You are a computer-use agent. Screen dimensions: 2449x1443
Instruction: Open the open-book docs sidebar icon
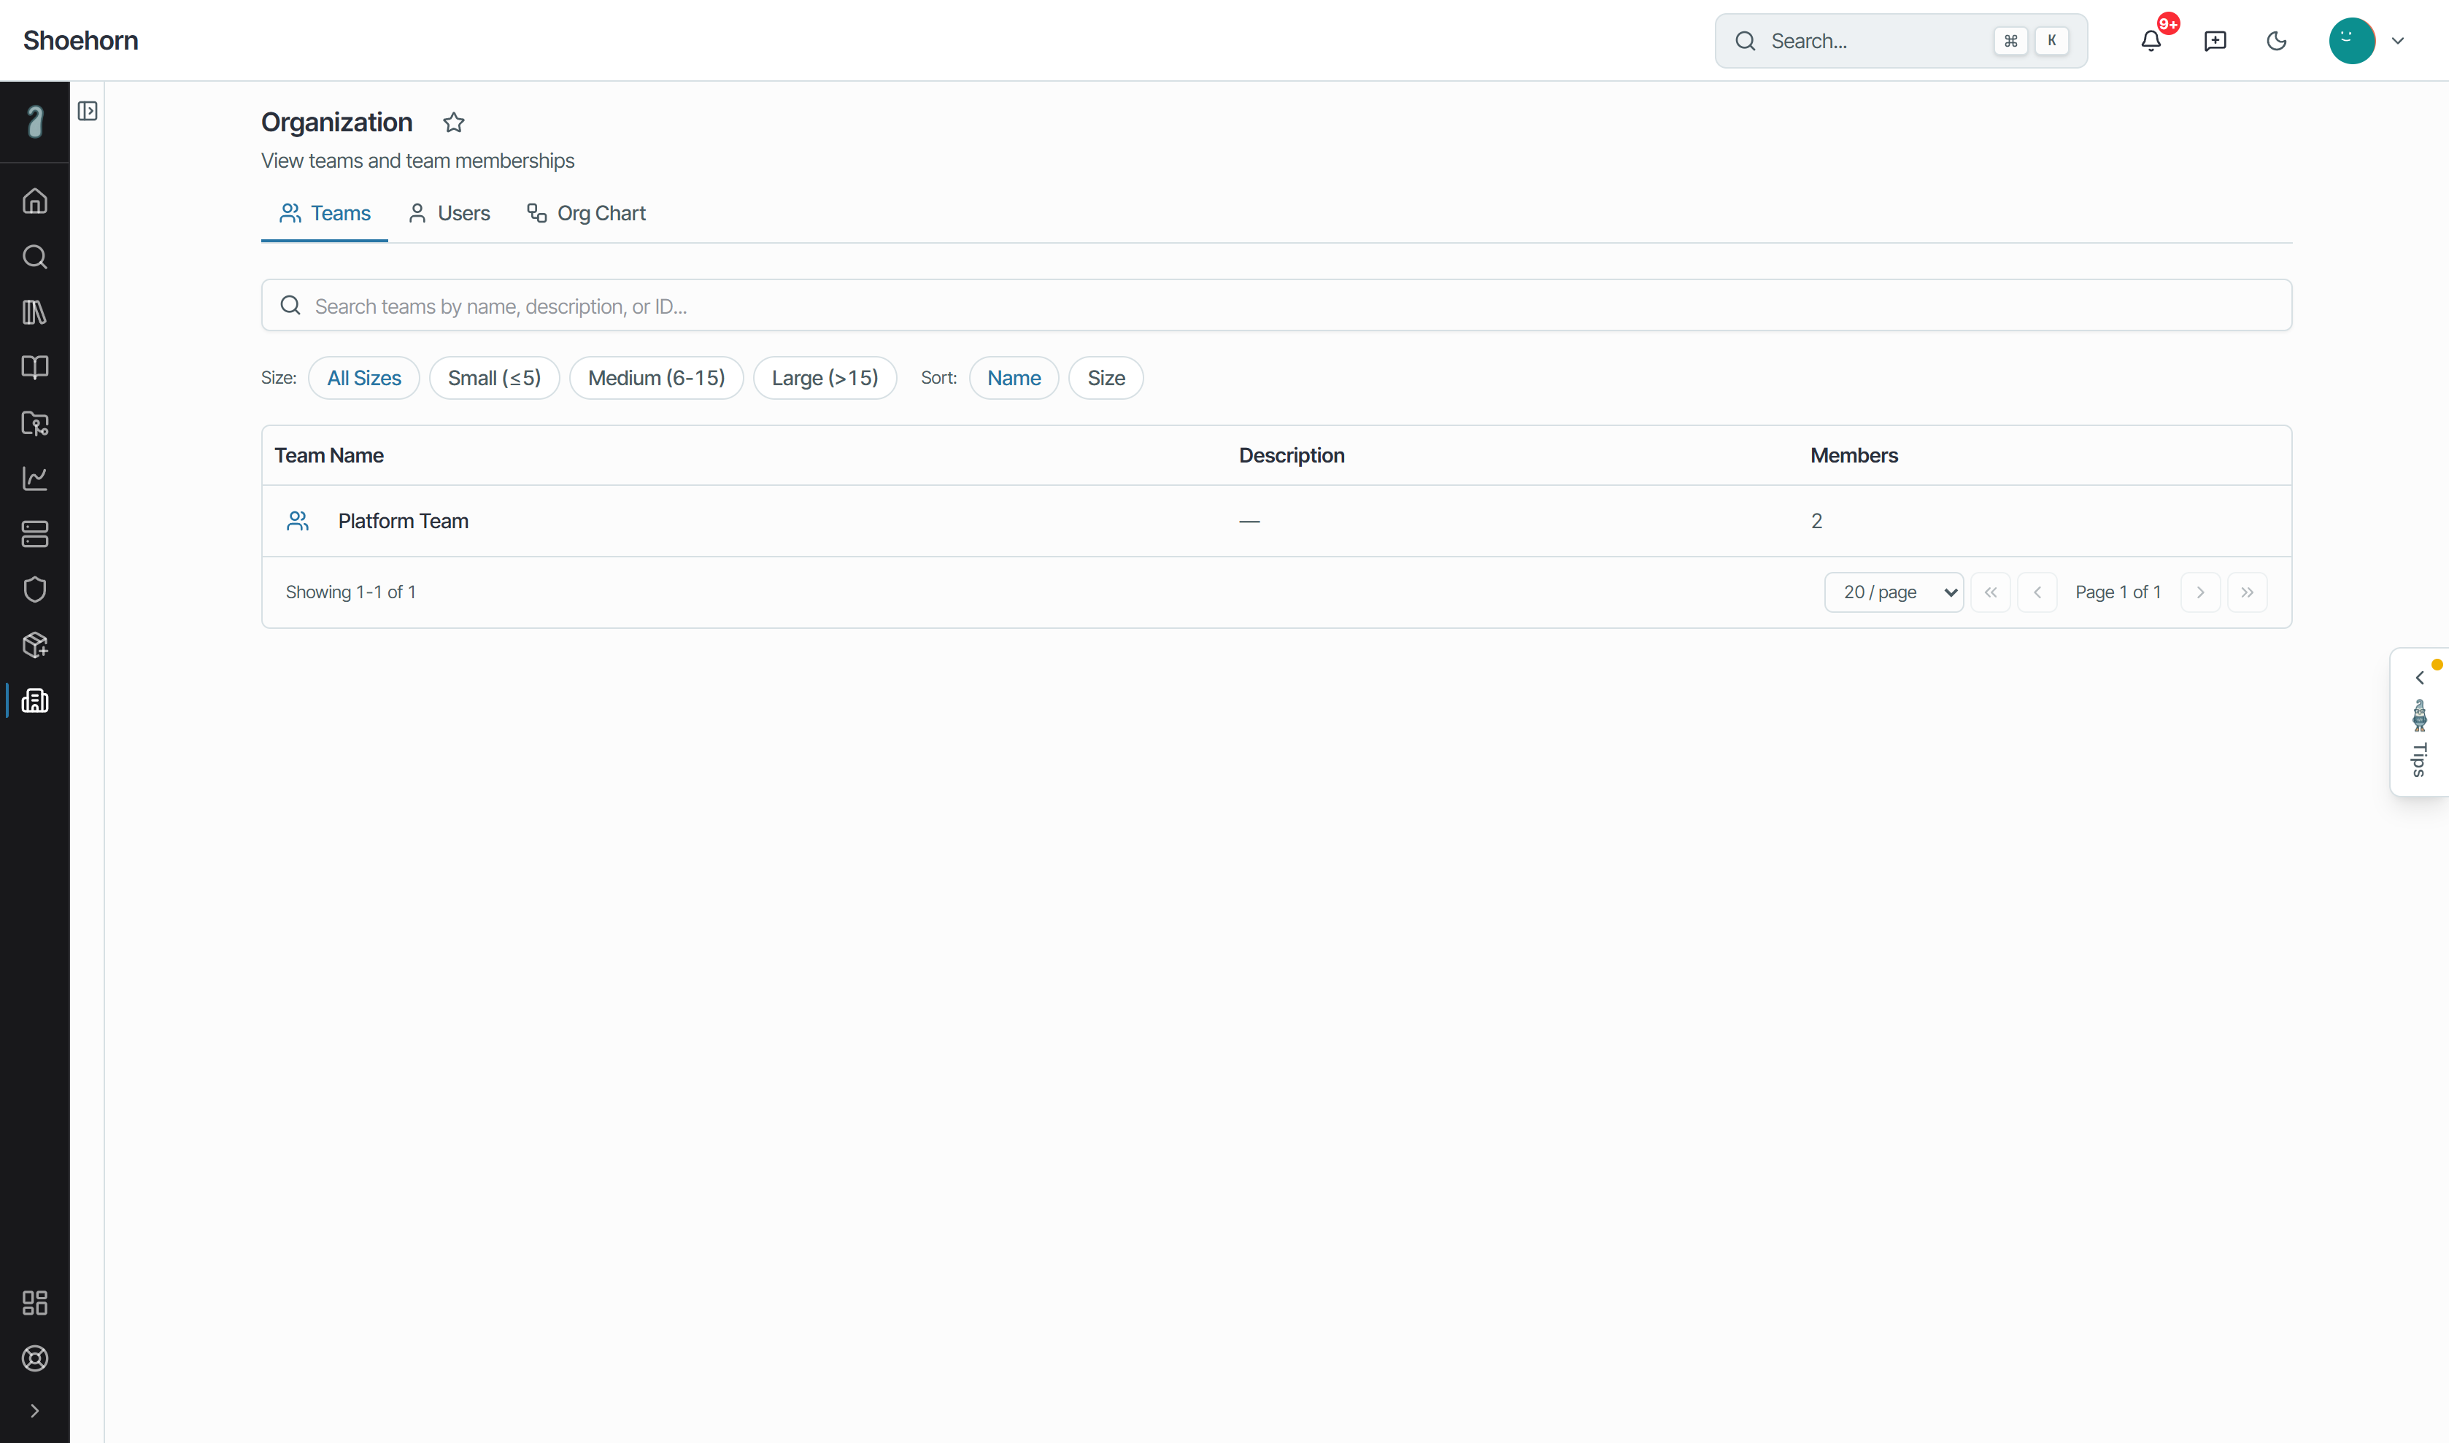[x=35, y=368]
